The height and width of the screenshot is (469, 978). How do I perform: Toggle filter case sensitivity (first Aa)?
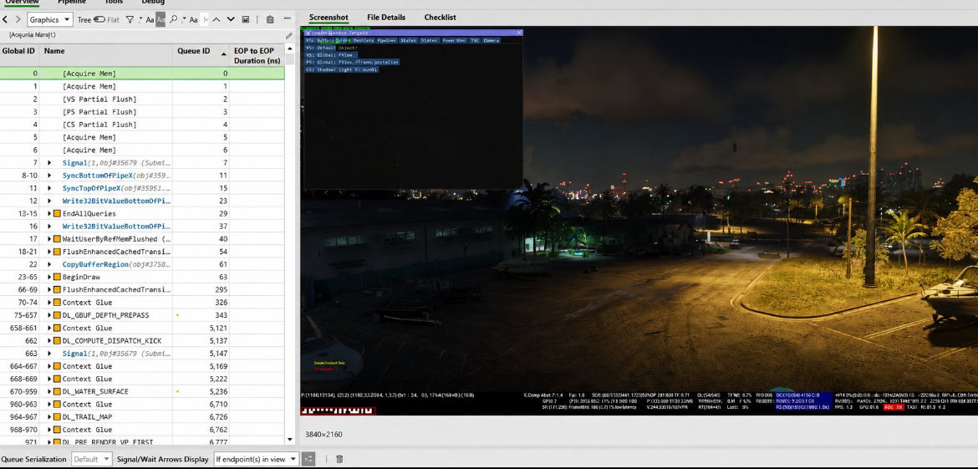pos(150,20)
